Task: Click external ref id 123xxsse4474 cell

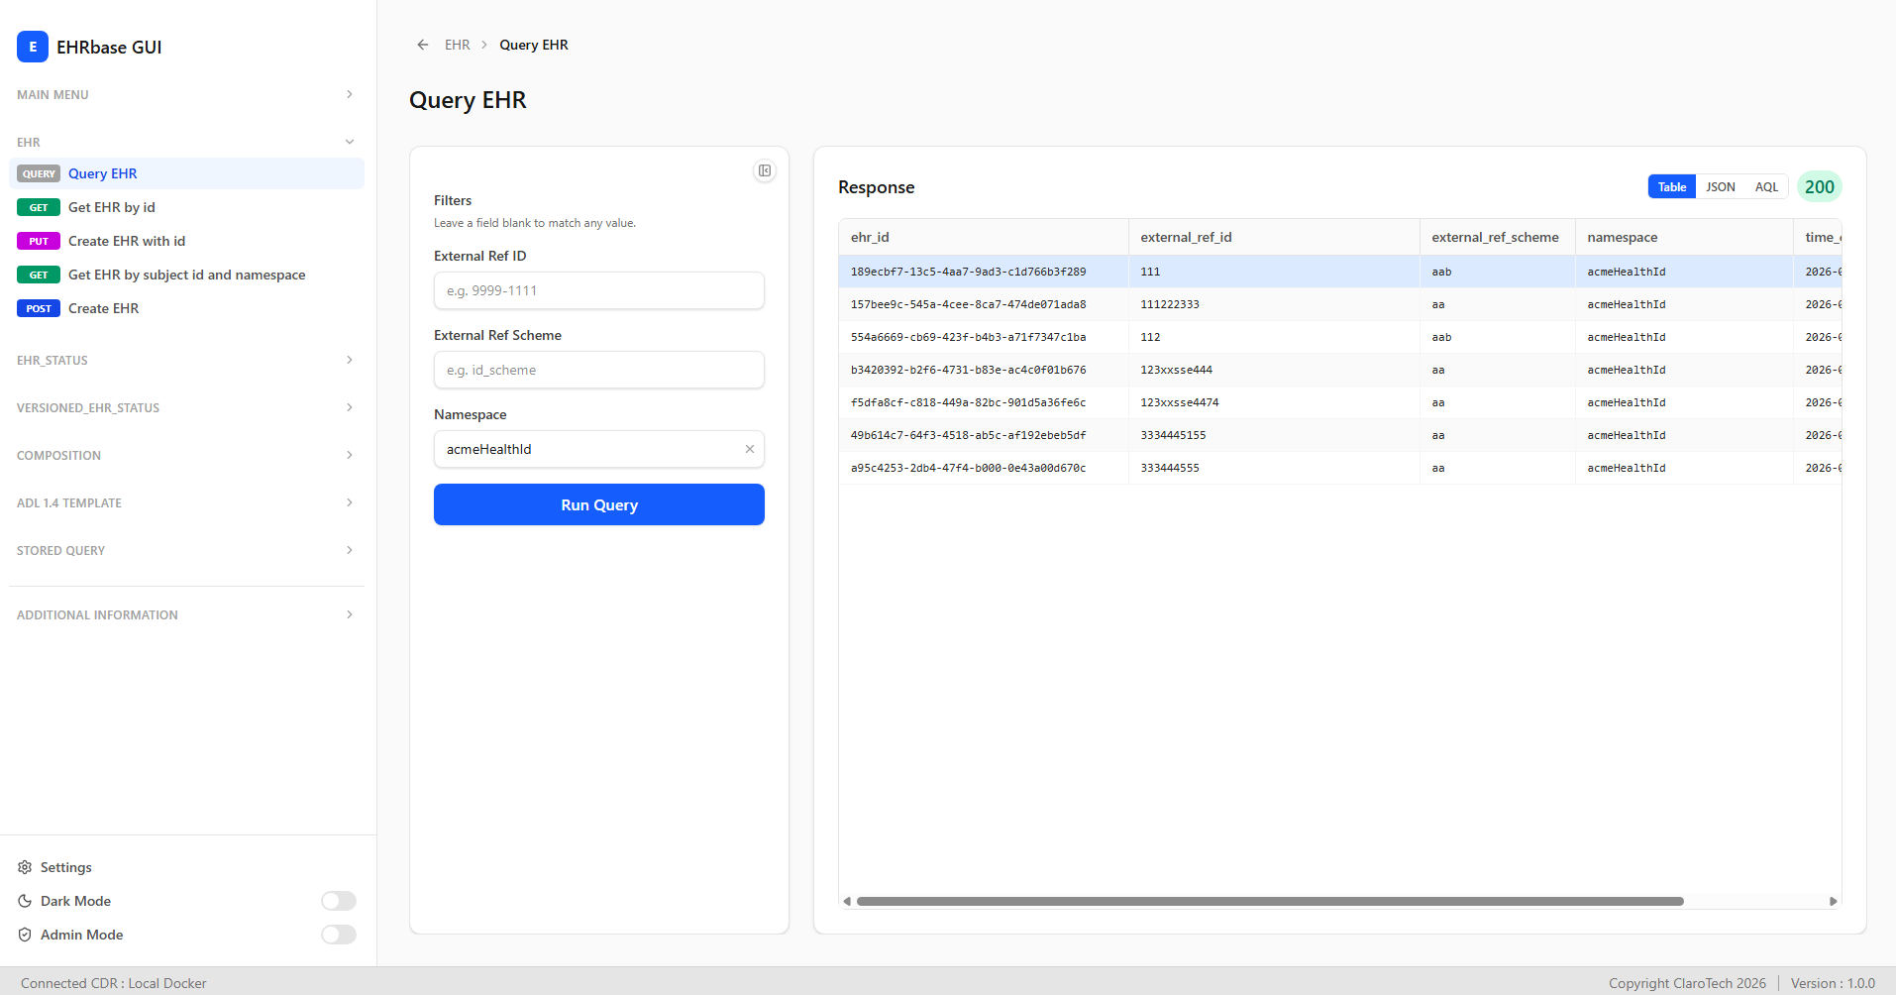Action: coord(1274,402)
